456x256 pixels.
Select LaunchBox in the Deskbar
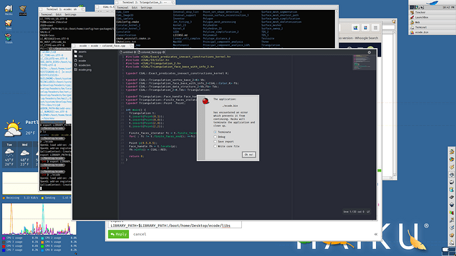coord(432,17)
